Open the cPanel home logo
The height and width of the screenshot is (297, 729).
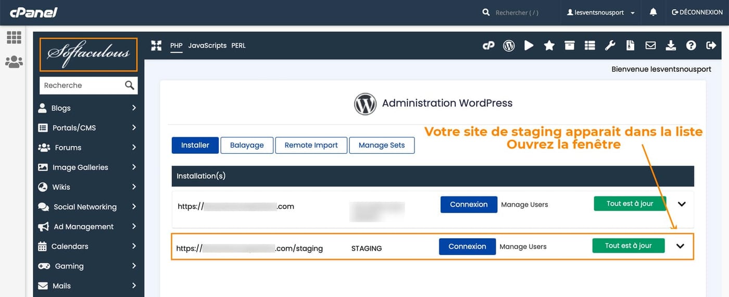pos(34,12)
